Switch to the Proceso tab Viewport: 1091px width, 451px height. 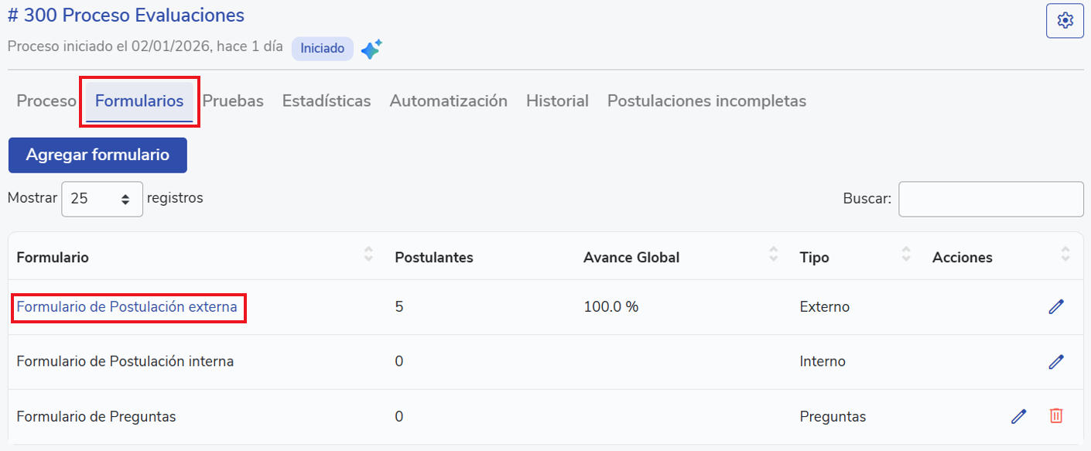(x=46, y=101)
